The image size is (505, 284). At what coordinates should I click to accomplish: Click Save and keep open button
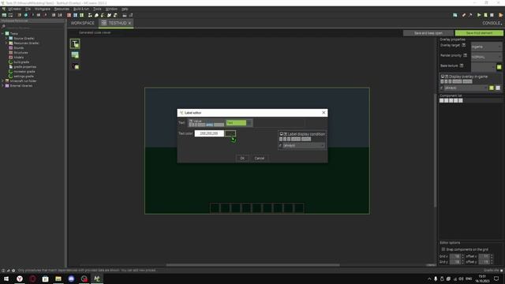pos(428,33)
